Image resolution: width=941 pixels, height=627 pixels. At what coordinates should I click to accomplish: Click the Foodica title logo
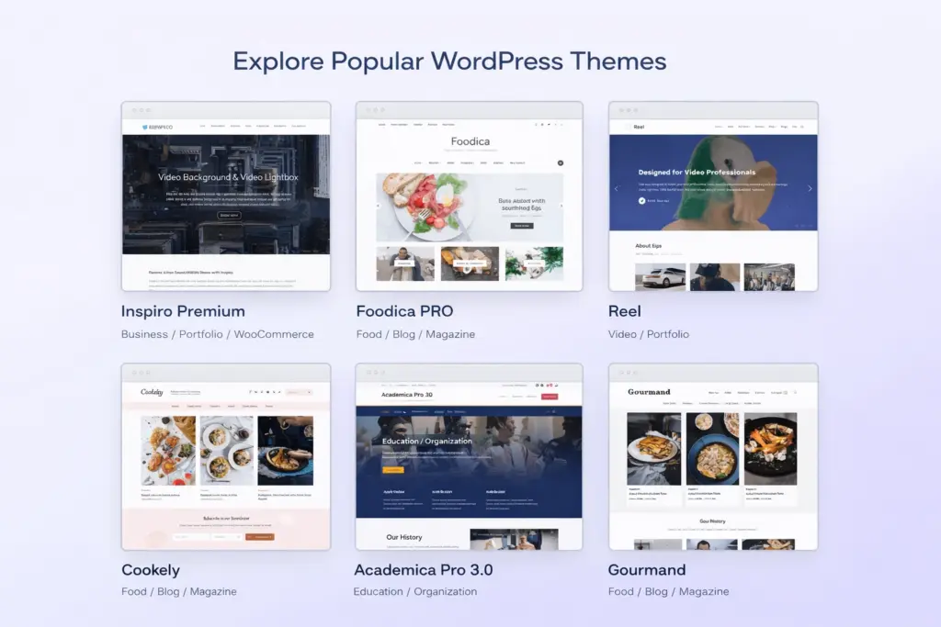pyautogui.click(x=470, y=141)
